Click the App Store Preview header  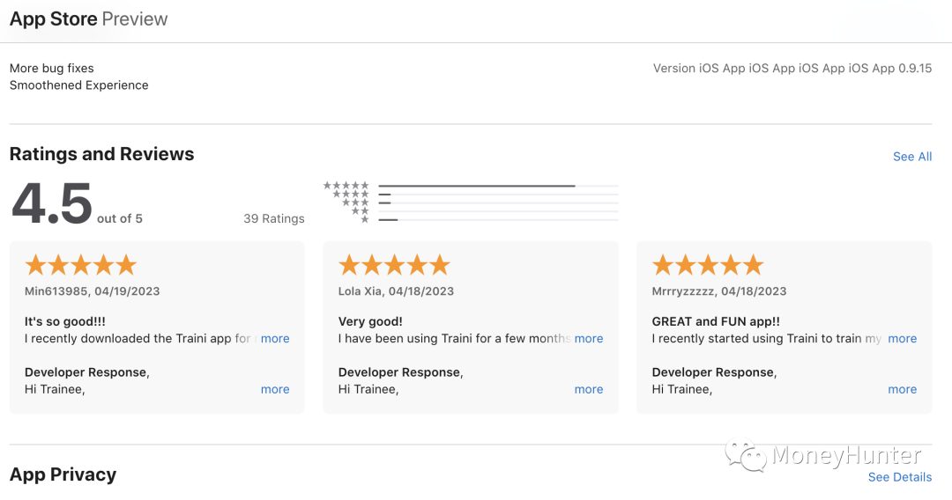coord(89,18)
